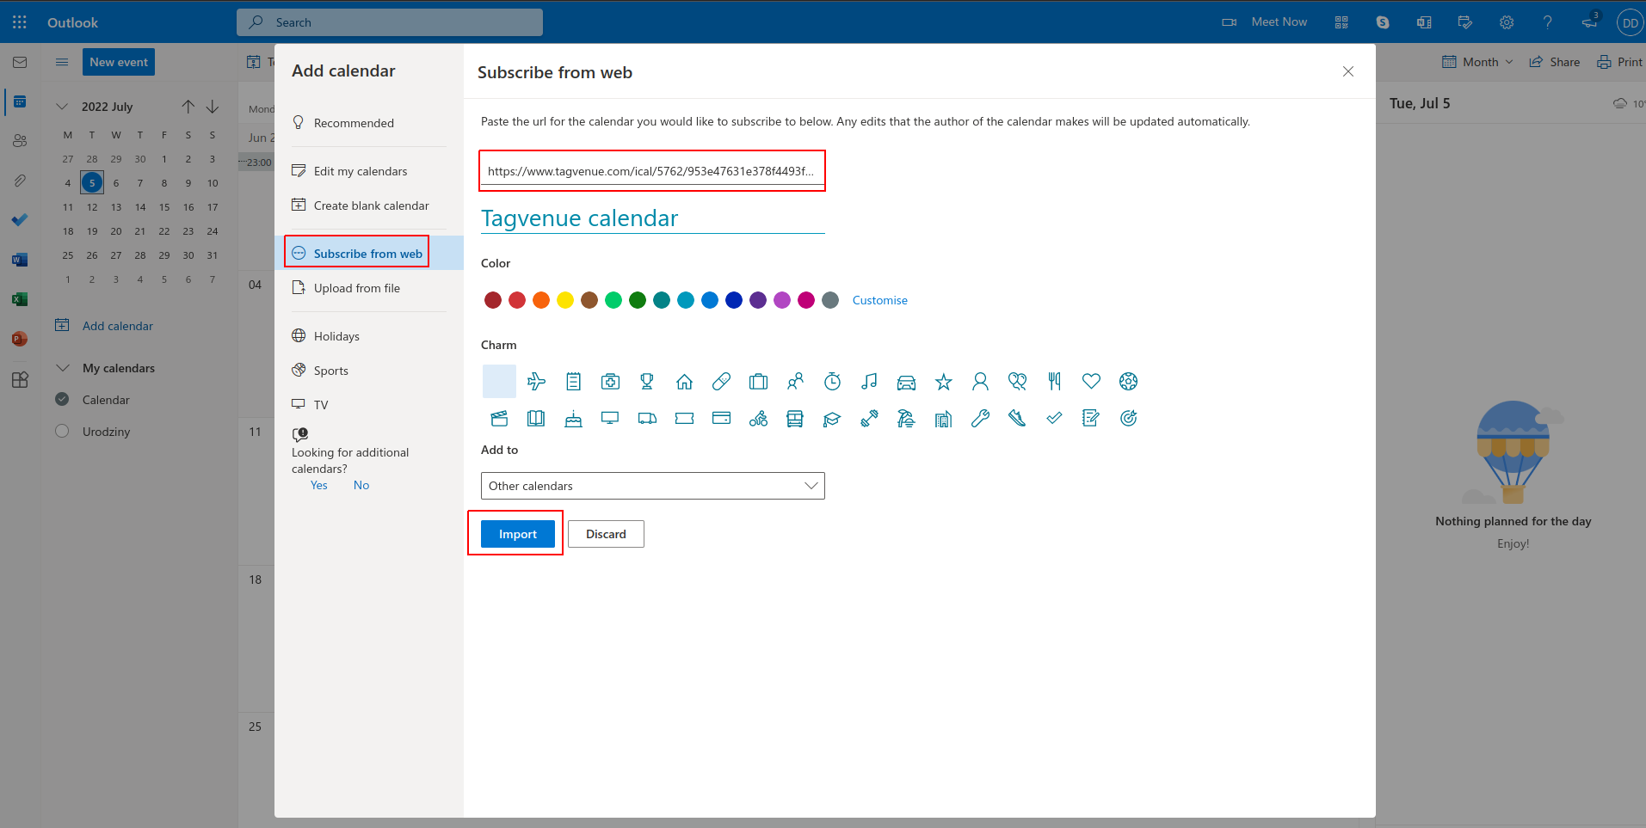Choose the dumbbell charm
Viewport: 1646px width, 828px height.
pyautogui.click(x=869, y=418)
